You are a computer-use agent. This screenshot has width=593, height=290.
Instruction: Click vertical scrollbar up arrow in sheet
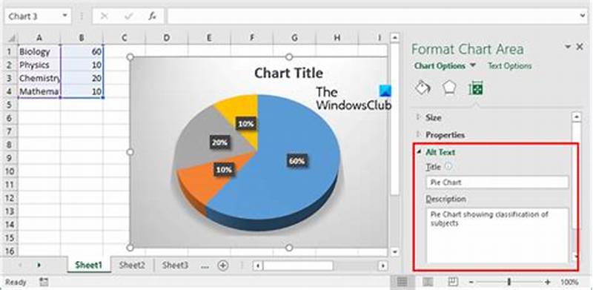[394, 38]
